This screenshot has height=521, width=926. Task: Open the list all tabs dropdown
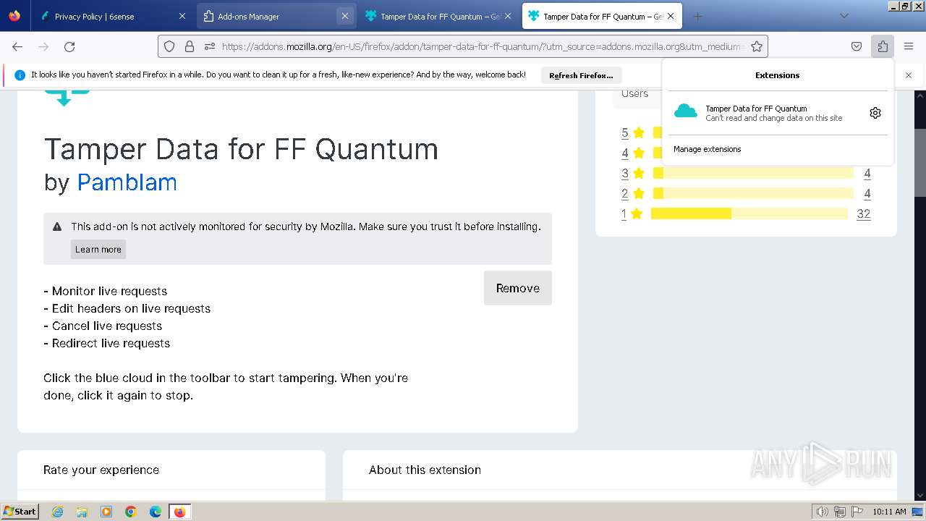click(844, 16)
